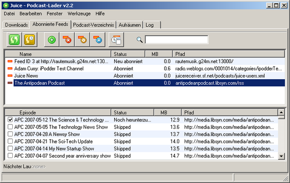Viewport: 290px width, 183px height.
Task: Open the Log tab
Action: pos(152,25)
